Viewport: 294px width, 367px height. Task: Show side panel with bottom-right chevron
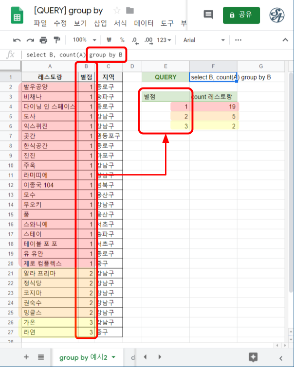point(281,358)
